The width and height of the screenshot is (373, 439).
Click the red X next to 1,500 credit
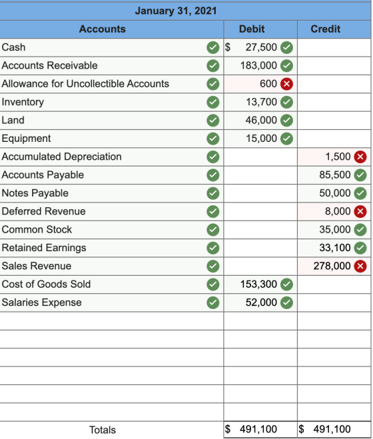coord(360,157)
